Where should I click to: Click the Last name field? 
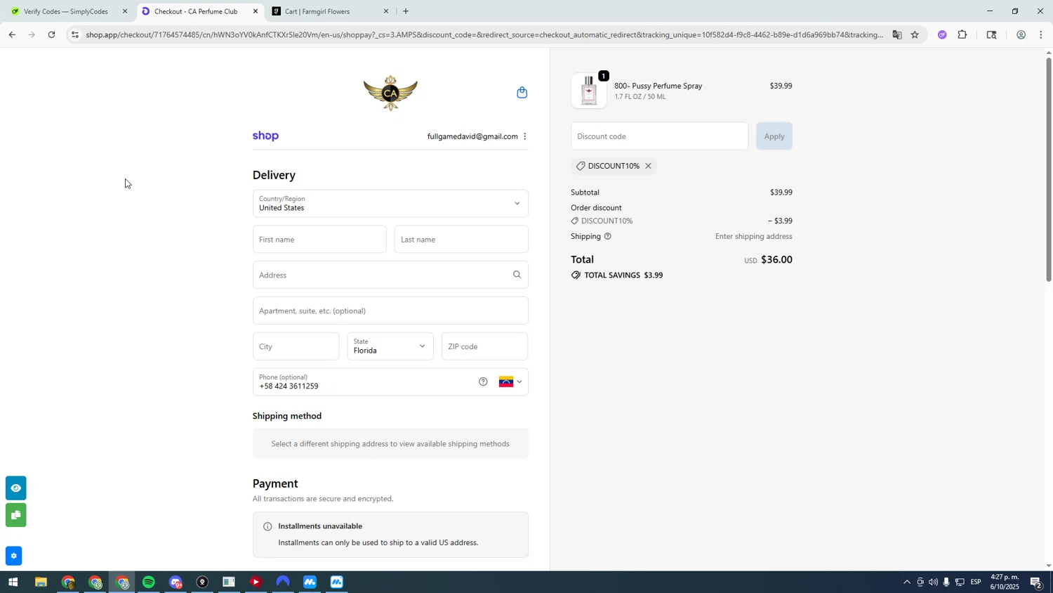pos(461,240)
